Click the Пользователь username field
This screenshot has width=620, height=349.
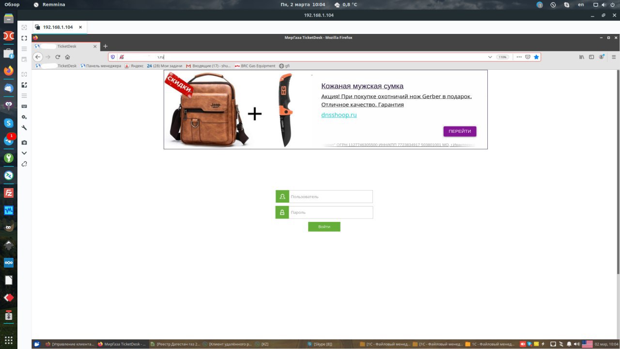[x=331, y=197]
